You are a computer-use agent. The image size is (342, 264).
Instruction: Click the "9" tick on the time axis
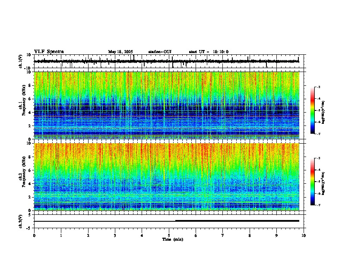(276, 236)
